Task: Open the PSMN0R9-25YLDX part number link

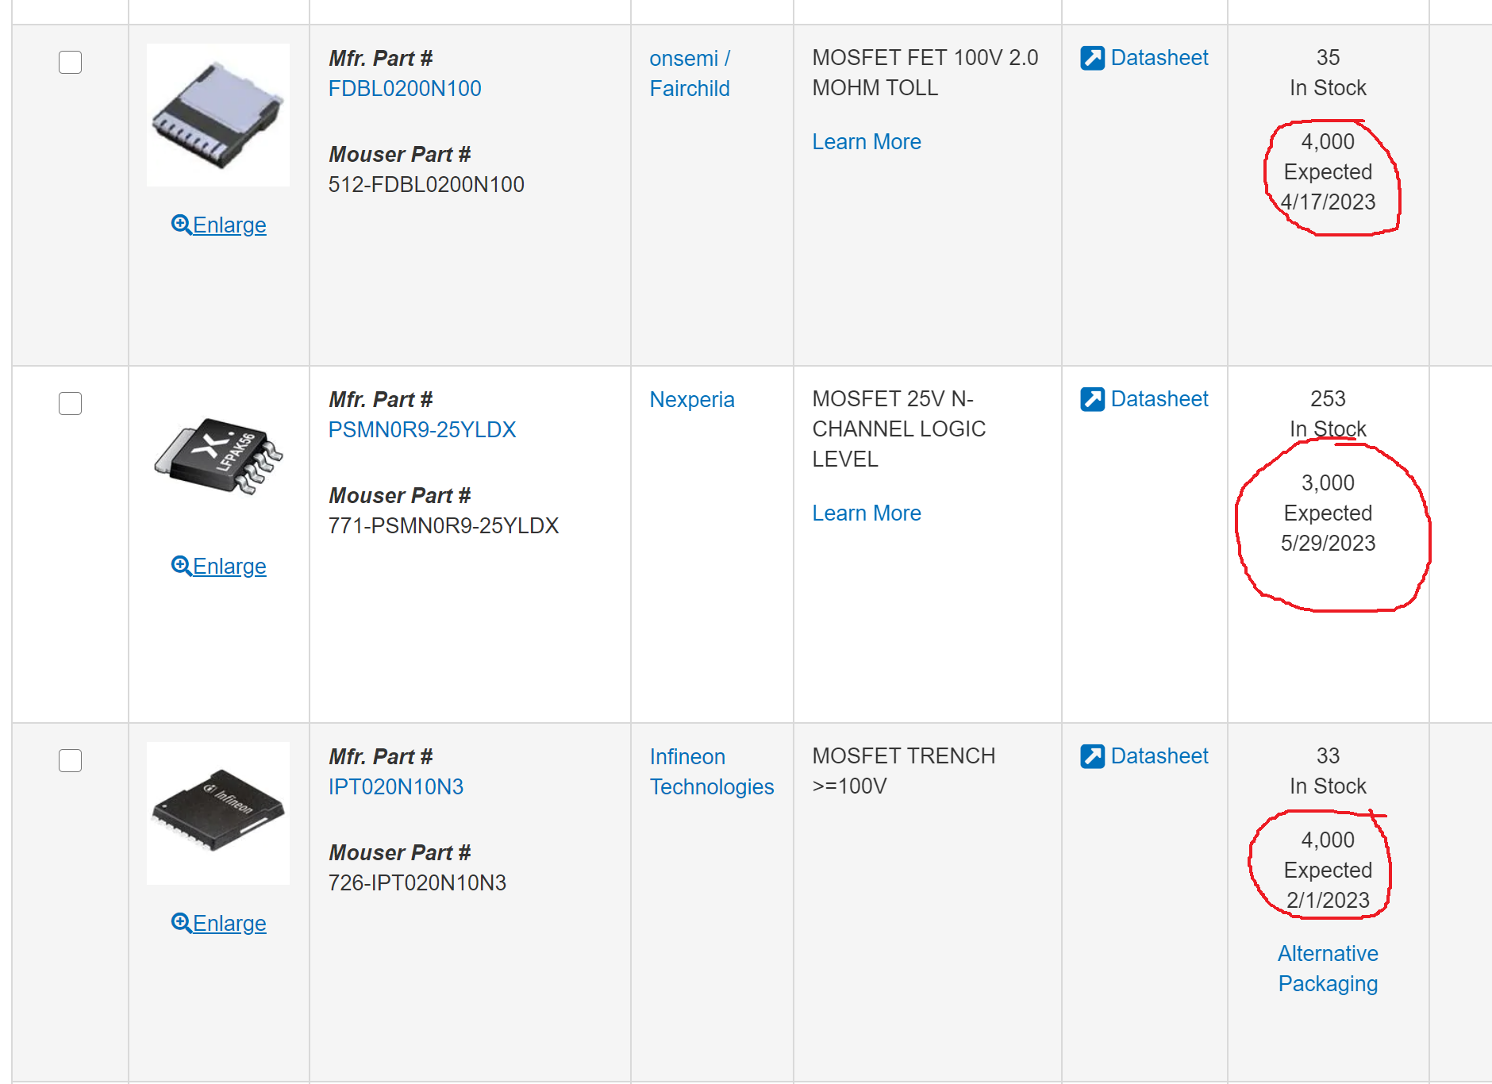Action: (421, 430)
